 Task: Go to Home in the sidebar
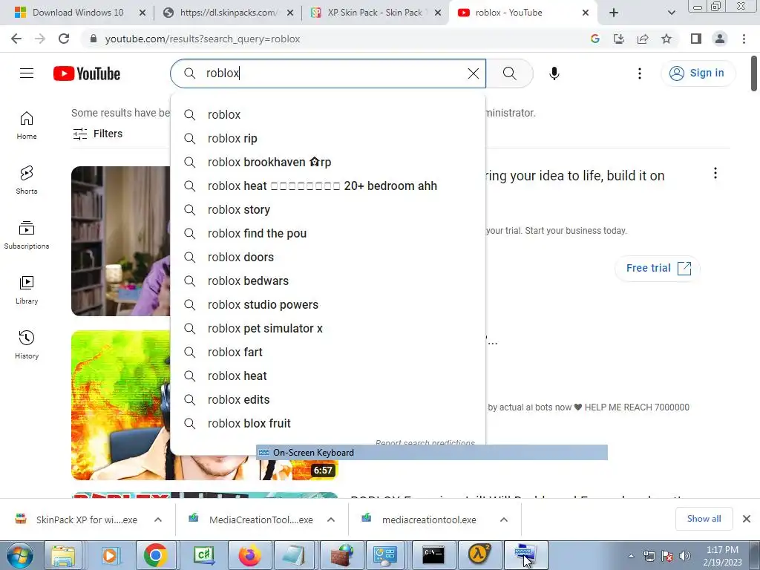pyautogui.click(x=27, y=125)
